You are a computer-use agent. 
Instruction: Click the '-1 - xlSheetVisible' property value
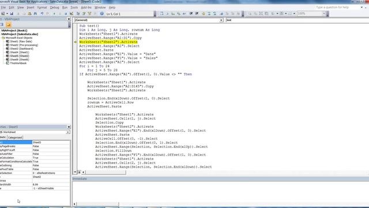[x=51, y=188]
